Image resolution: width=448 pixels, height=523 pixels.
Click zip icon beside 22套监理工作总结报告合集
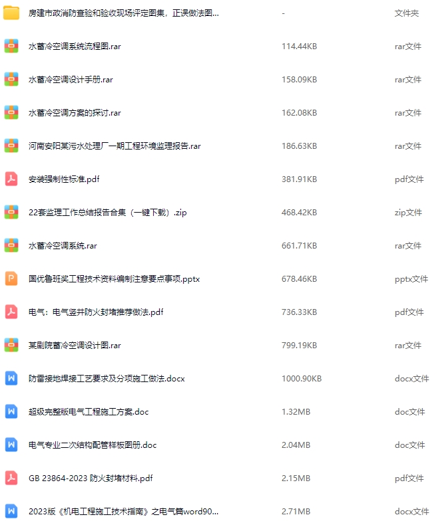click(11, 212)
